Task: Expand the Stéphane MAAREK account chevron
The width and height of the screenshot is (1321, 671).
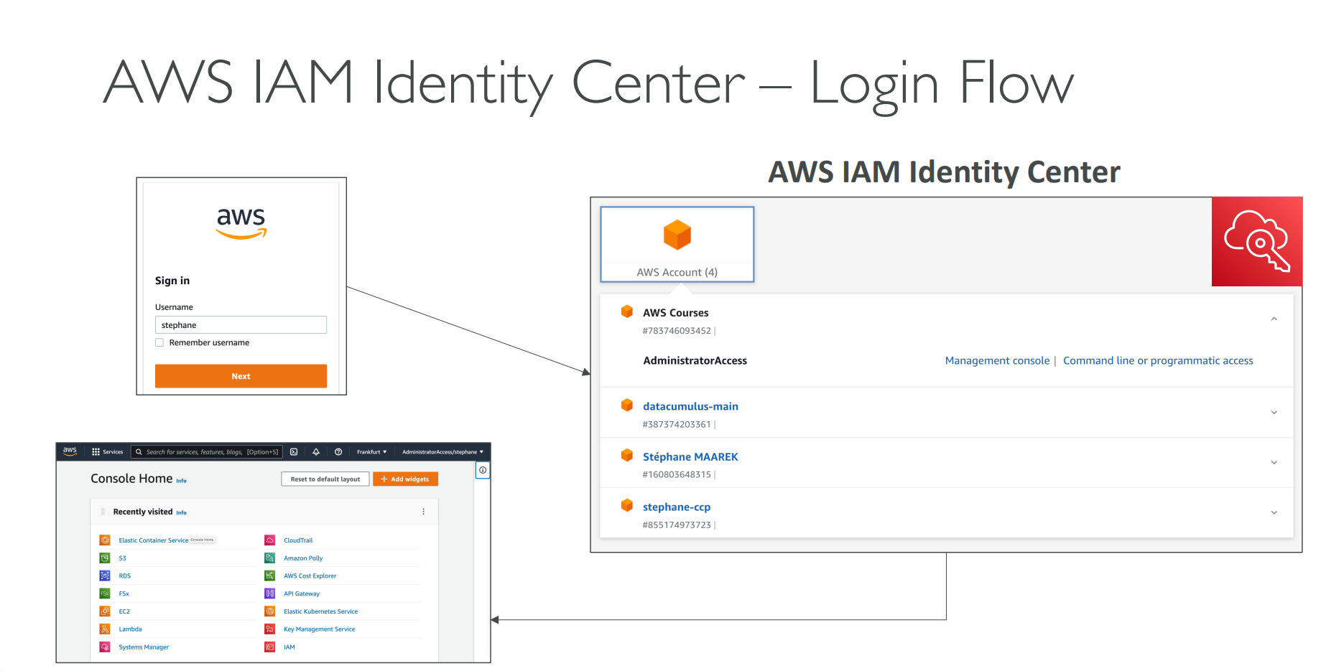Action: (x=1274, y=463)
